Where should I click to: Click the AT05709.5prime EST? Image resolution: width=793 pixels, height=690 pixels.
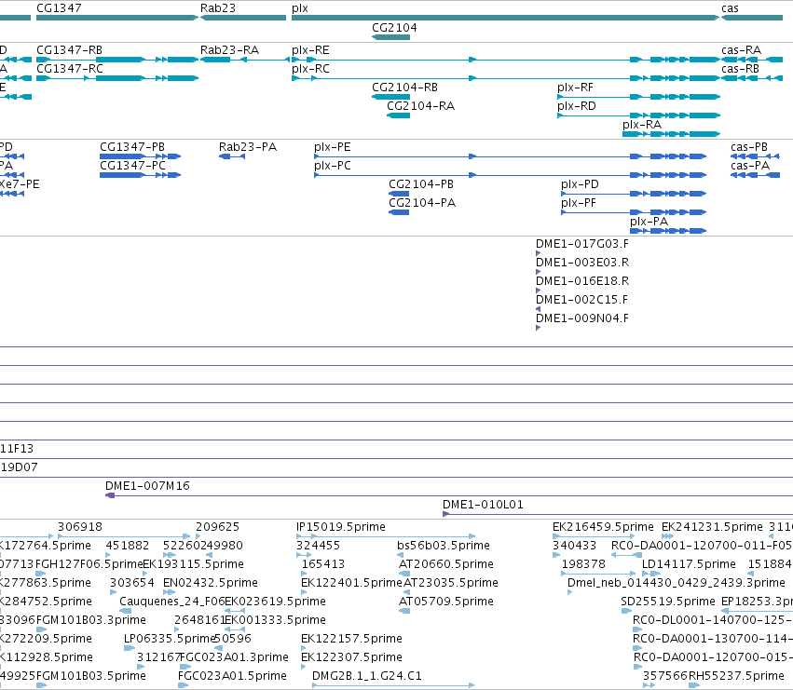[404, 611]
